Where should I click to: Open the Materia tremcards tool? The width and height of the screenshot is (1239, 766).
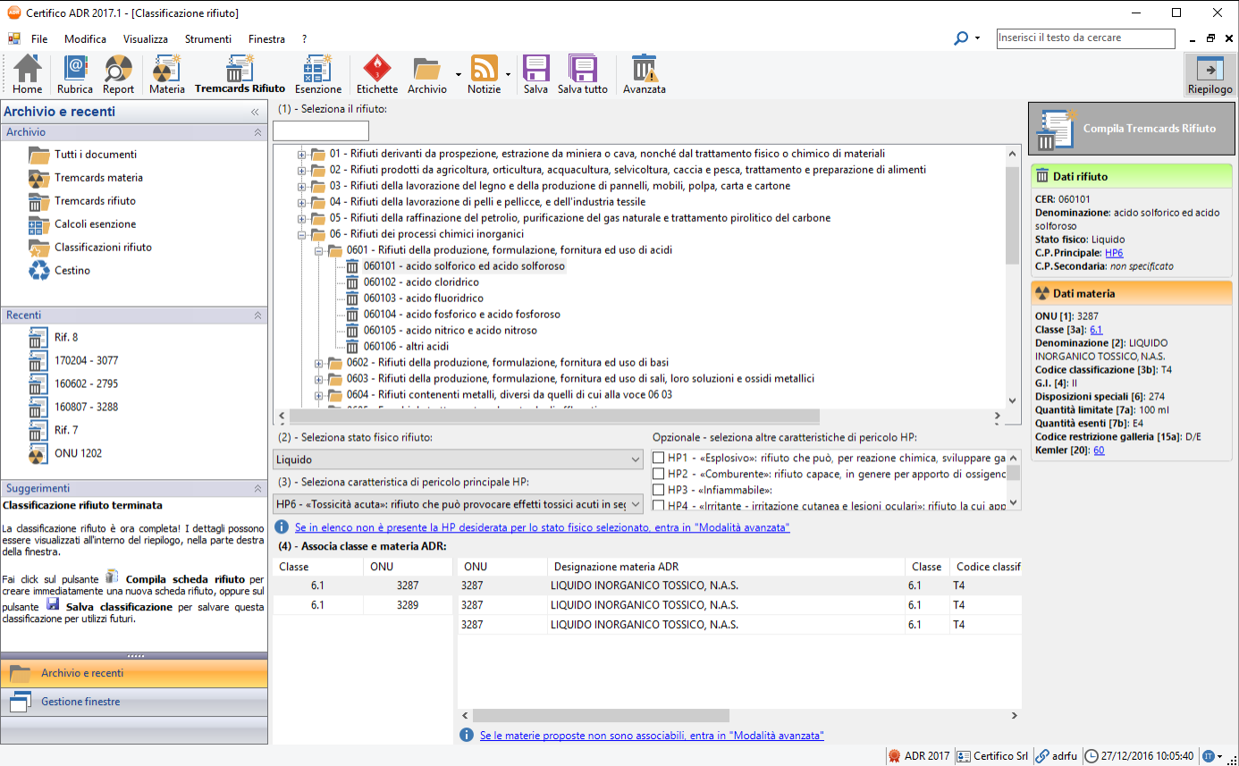[x=167, y=74]
